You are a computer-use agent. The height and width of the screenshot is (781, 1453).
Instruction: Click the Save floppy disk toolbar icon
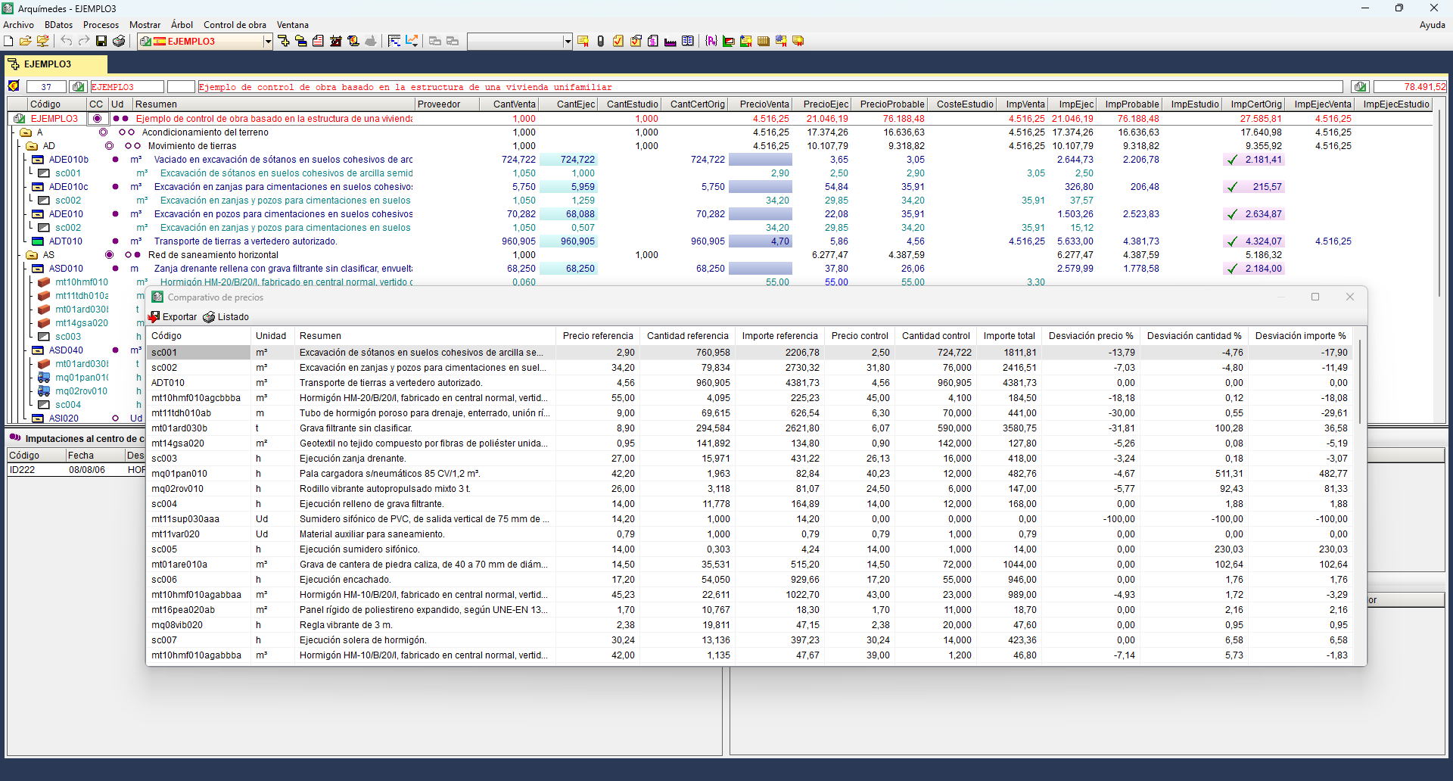tap(101, 41)
